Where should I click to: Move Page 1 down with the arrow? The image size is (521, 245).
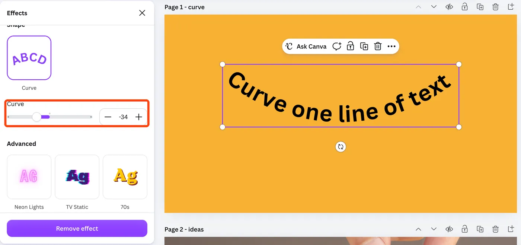[434, 7]
